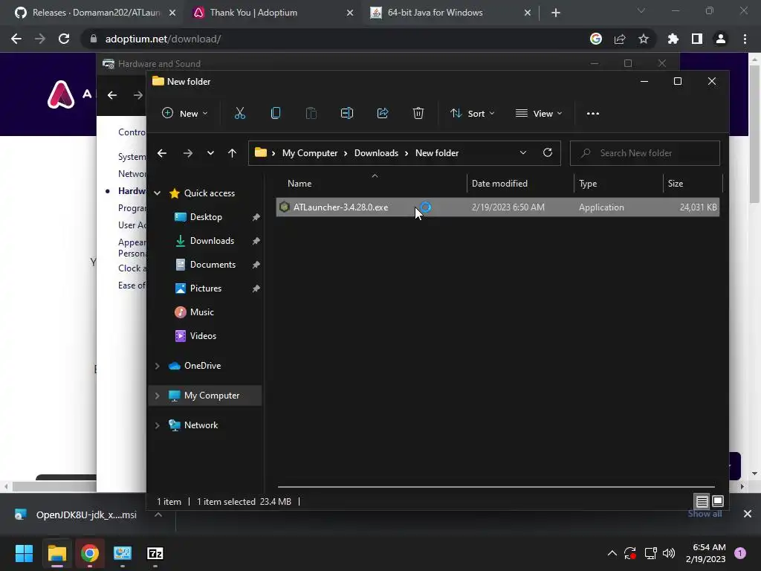761x571 pixels.
Task: Open the Sort dropdown
Action: pyautogui.click(x=472, y=113)
